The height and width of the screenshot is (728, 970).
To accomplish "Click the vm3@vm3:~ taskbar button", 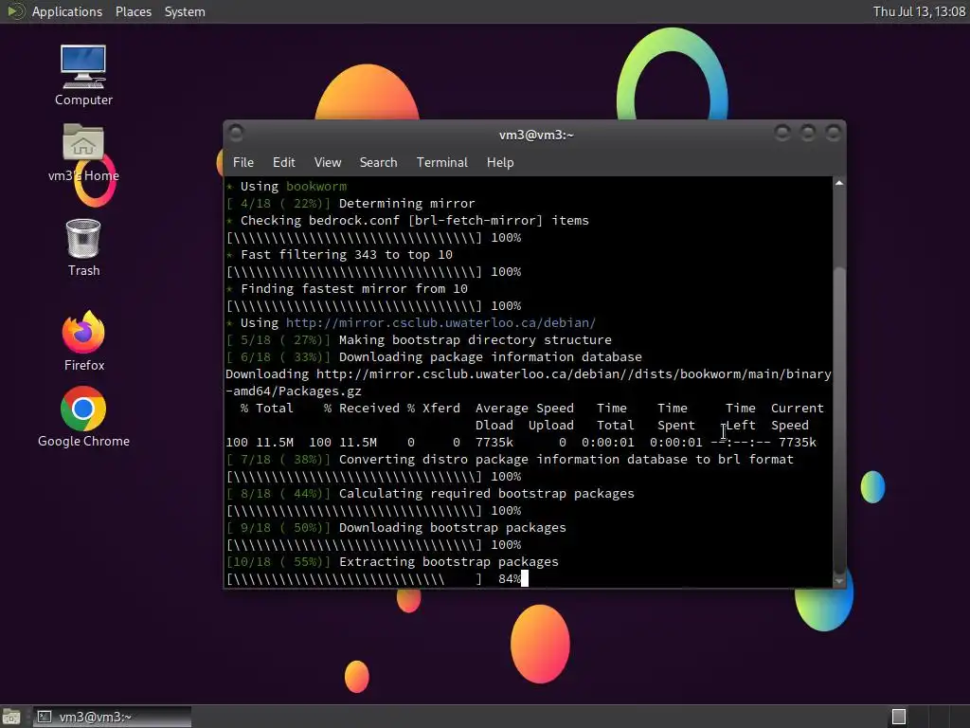I will click(x=112, y=717).
